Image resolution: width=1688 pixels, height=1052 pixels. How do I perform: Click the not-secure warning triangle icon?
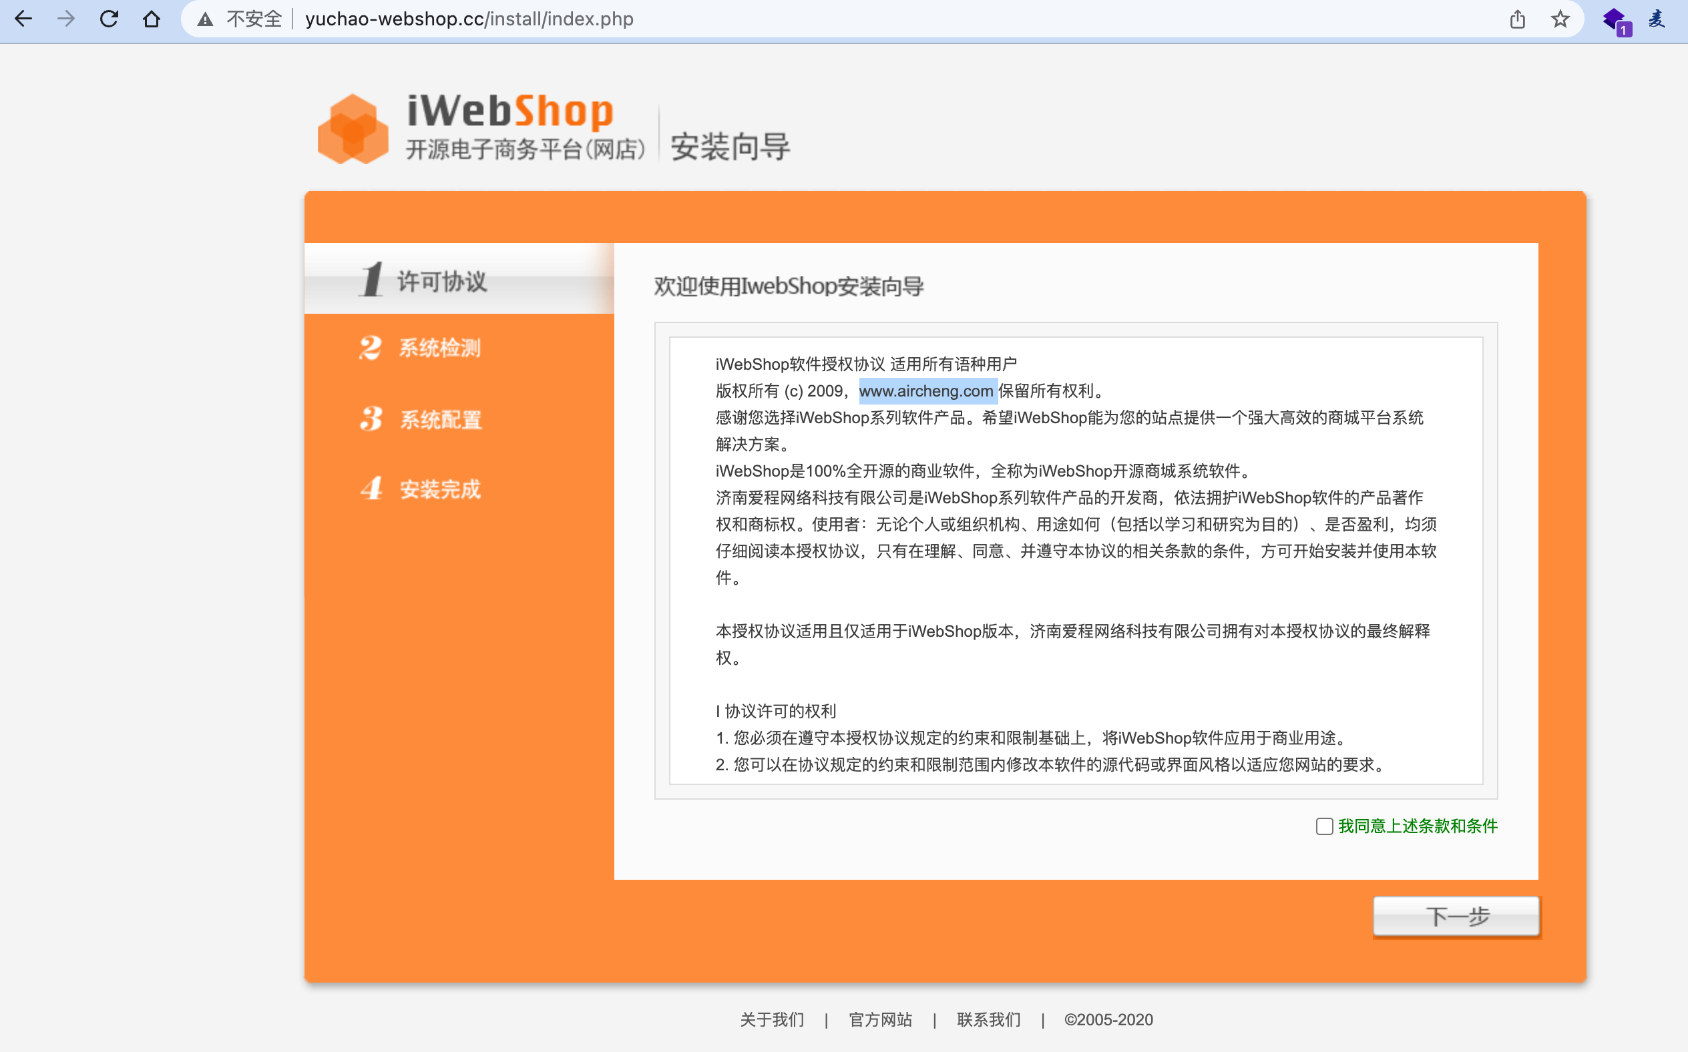205,19
